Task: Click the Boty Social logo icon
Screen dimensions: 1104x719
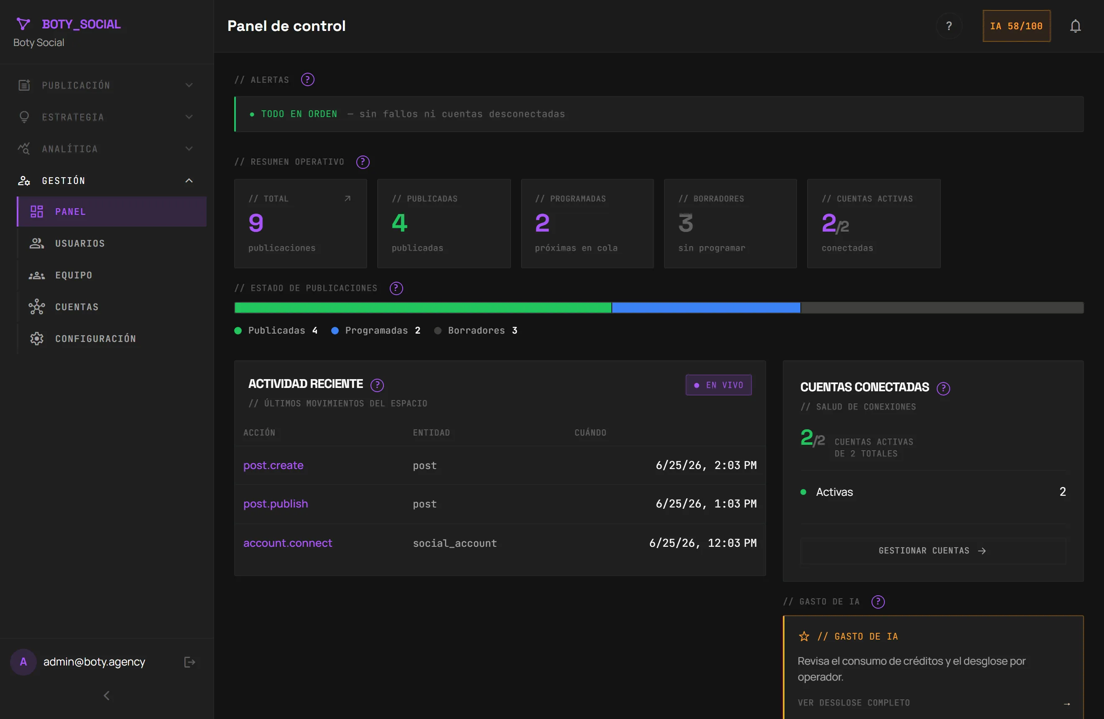Action: (x=23, y=24)
